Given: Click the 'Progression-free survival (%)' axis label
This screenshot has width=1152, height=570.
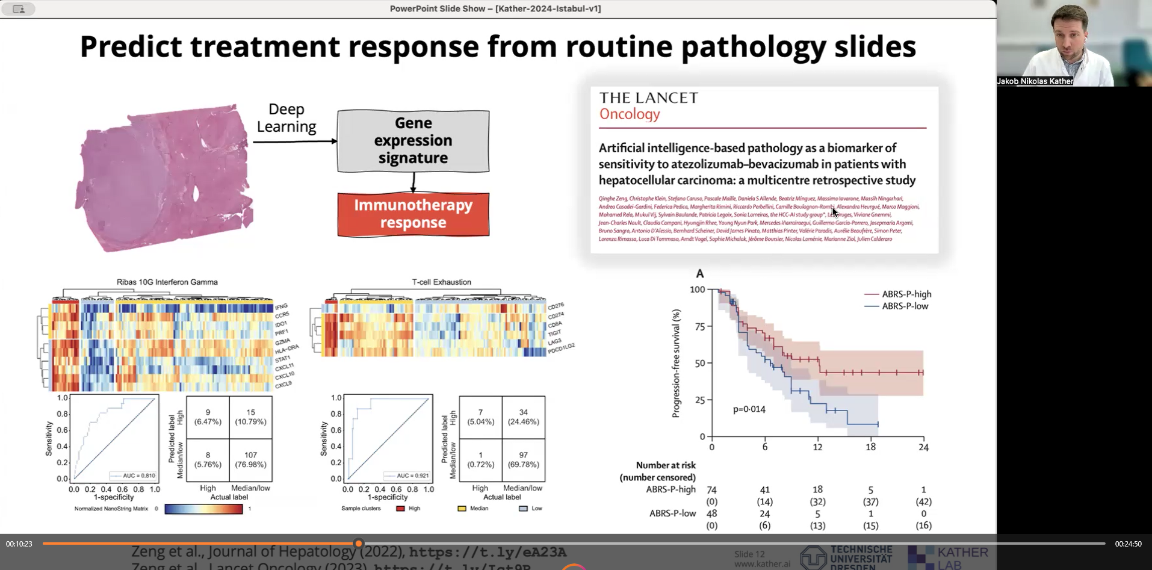Looking at the screenshot, I should [677, 364].
